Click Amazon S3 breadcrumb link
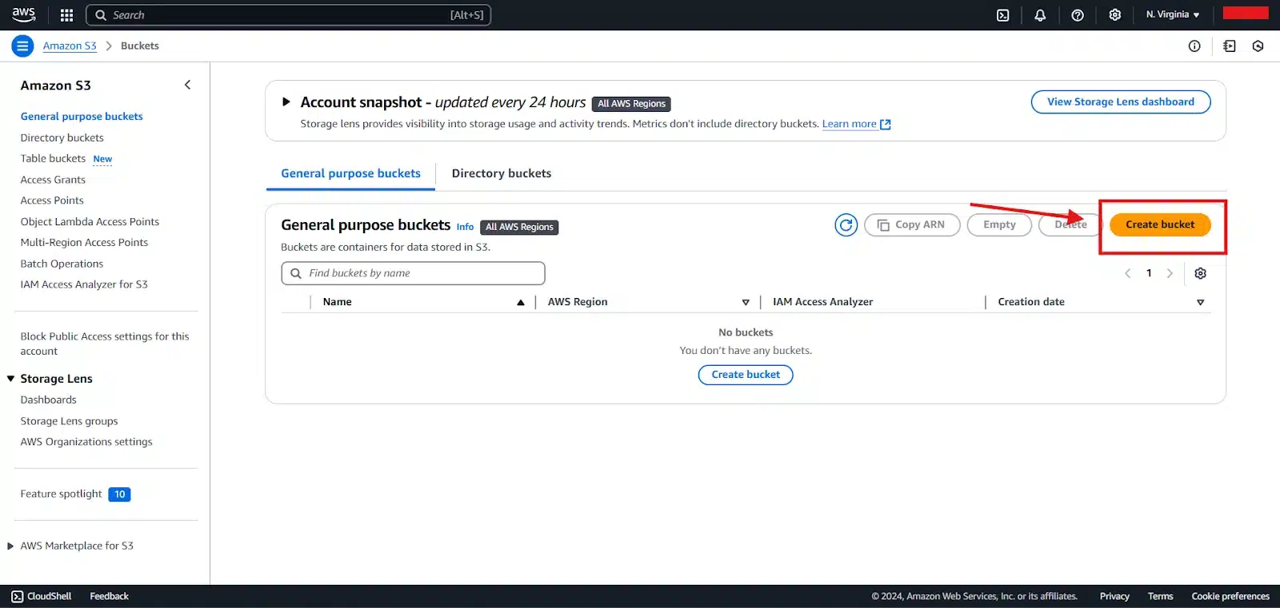The image size is (1280, 608). [70, 46]
